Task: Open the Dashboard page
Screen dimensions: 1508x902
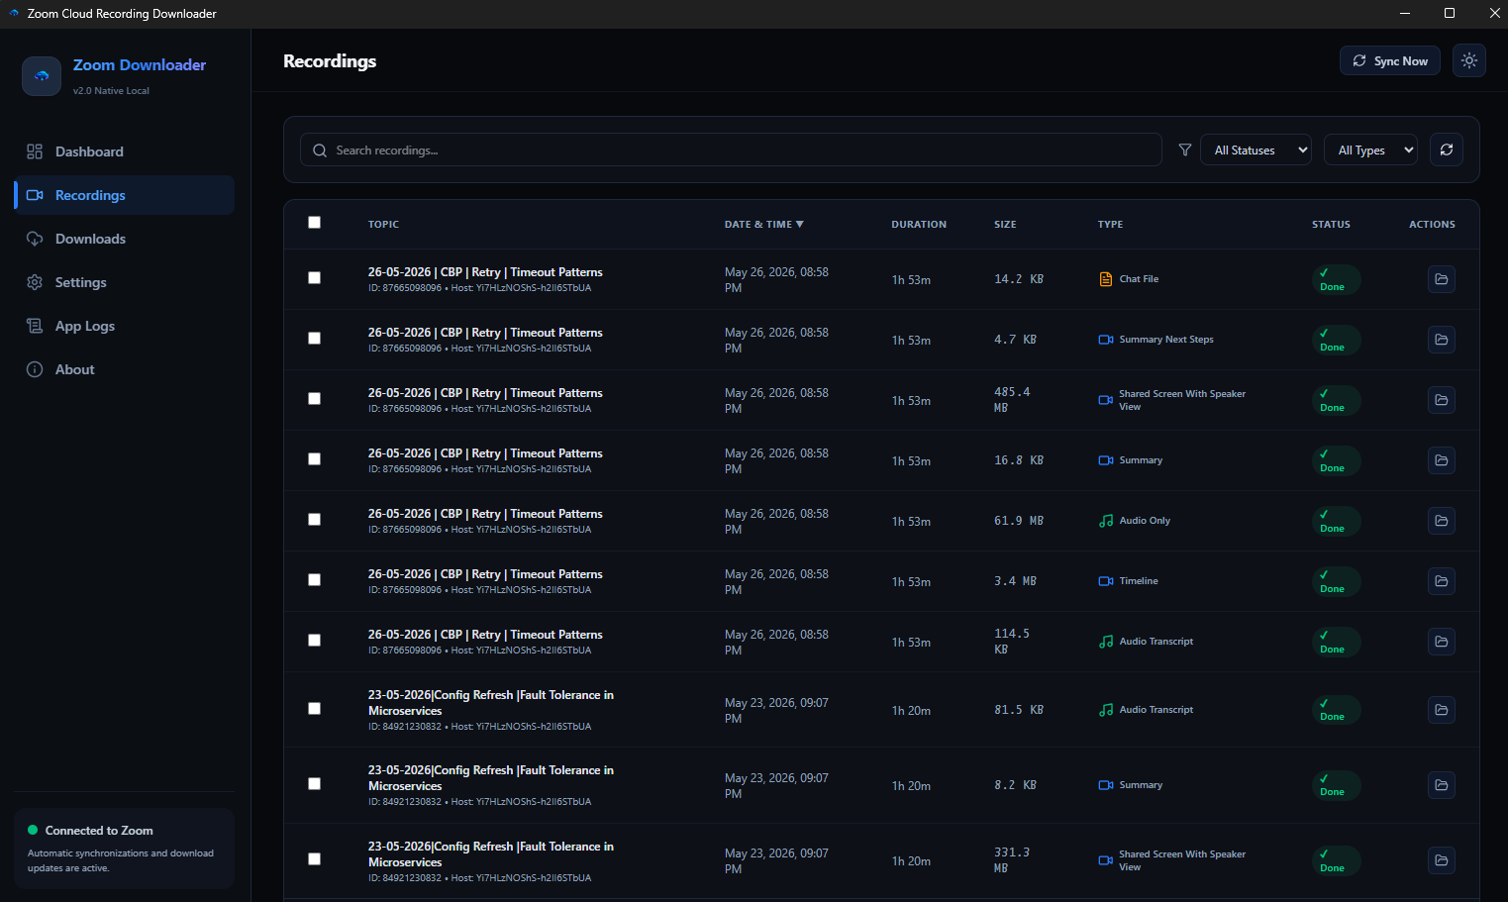Action: pos(124,151)
